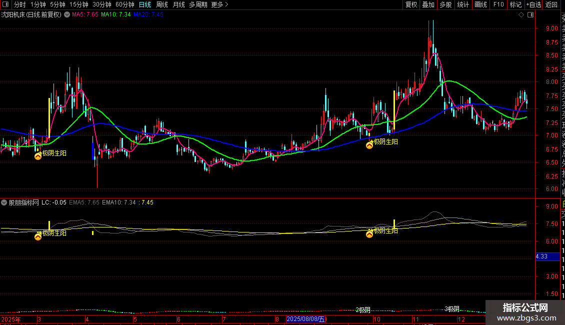Switch to 分时 intraday view
Image resolution: width=565 pixels, height=325 pixels.
(20, 4)
